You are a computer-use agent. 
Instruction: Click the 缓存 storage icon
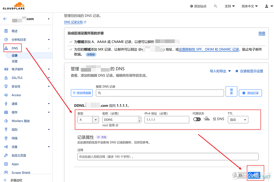(6, 112)
